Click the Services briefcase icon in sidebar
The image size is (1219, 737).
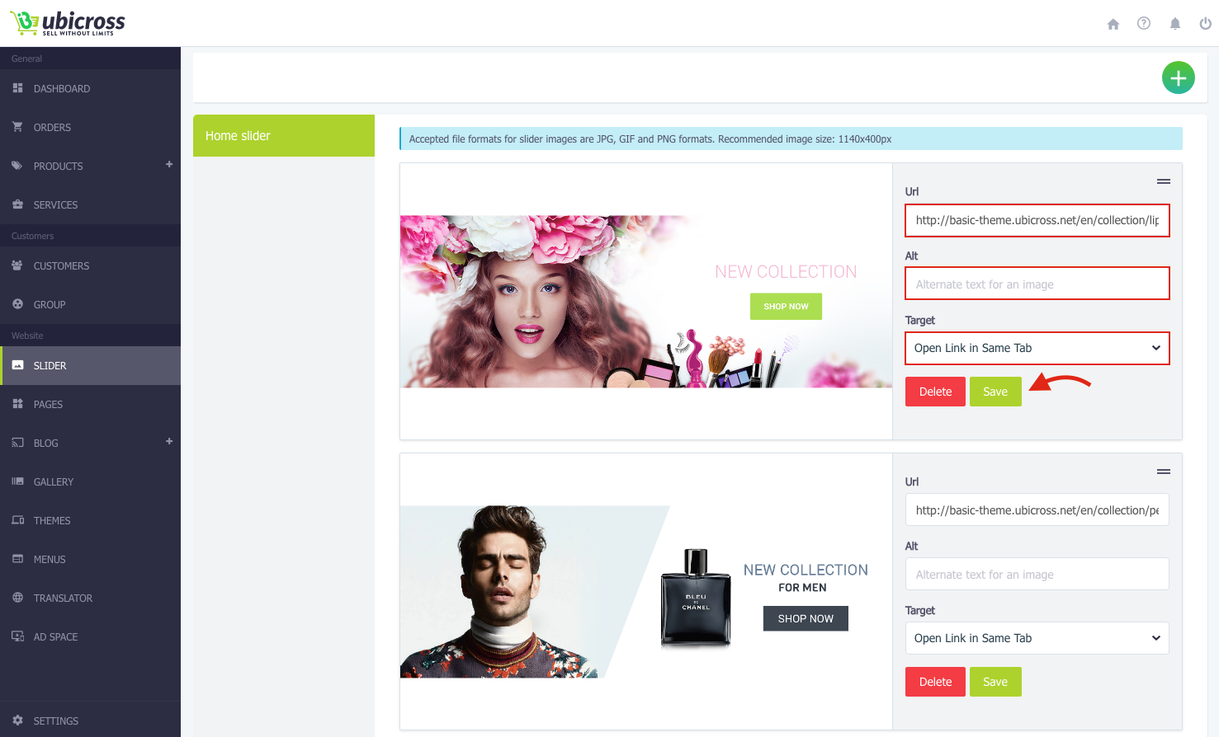click(17, 204)
